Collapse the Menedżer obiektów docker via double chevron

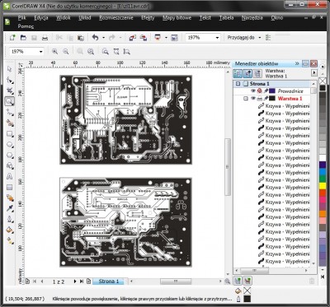tap(297, 63)
